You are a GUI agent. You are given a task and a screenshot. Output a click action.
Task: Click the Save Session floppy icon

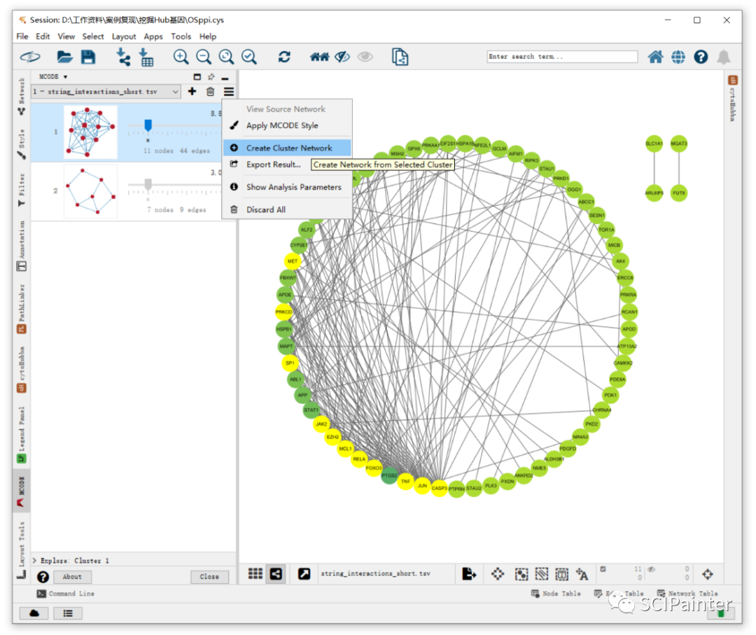click(88, 57)
